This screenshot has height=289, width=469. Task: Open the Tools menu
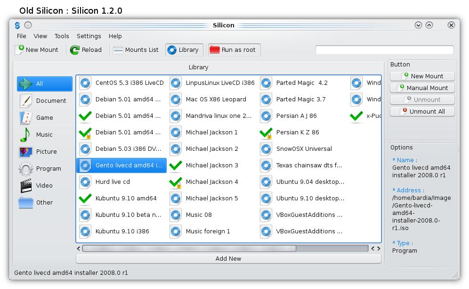(62, 36)
